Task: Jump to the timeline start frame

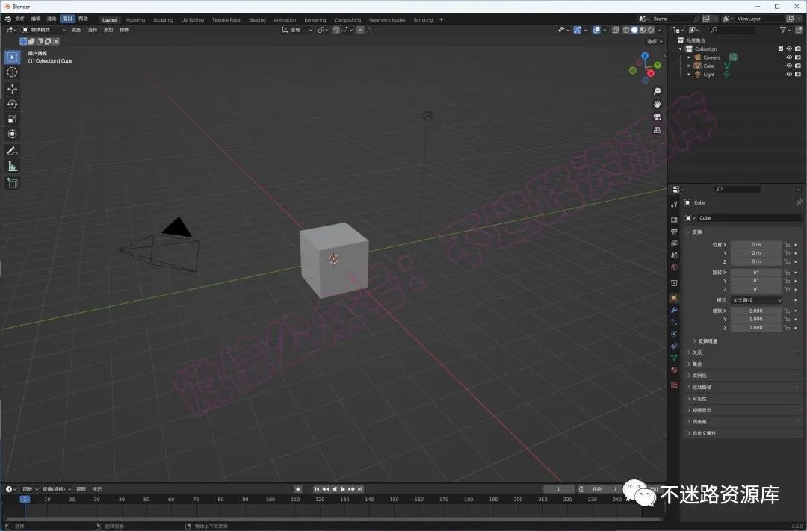Action: point(317,489)
